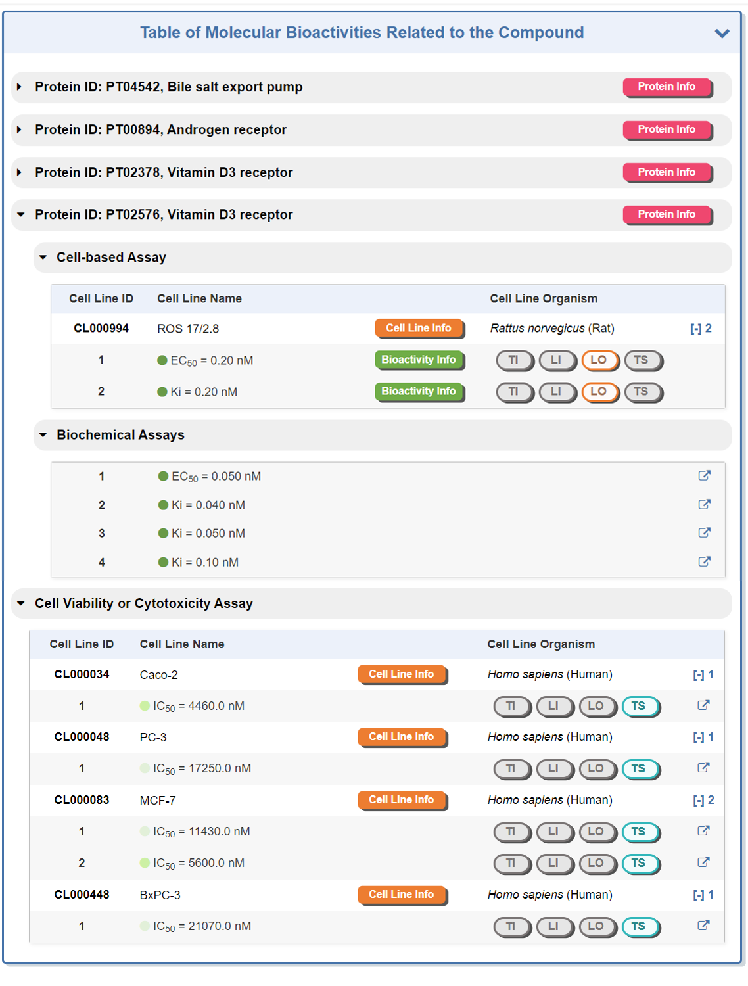The width and height of the screenshot is (748, 986).
Task: Collapse MCF-7 cell line entries
Action: (x=699, y=800)
